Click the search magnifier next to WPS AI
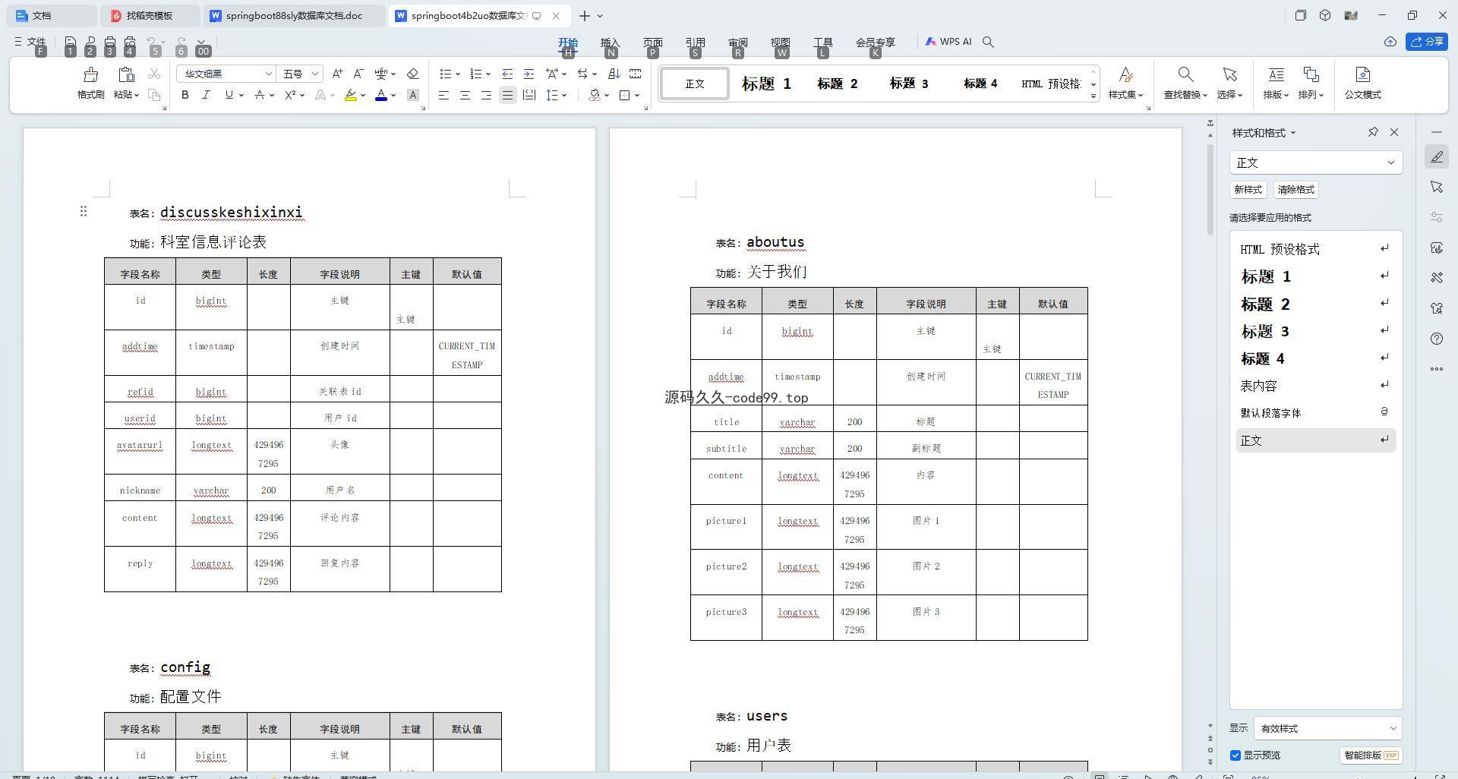The height and width of the screenshot is (779, 1458). 988,43
